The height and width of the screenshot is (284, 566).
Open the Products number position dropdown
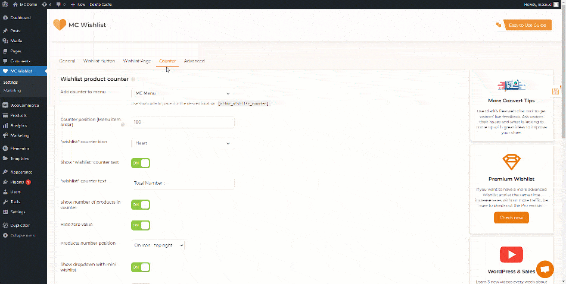pyautogui.click(x=158, y=245)
